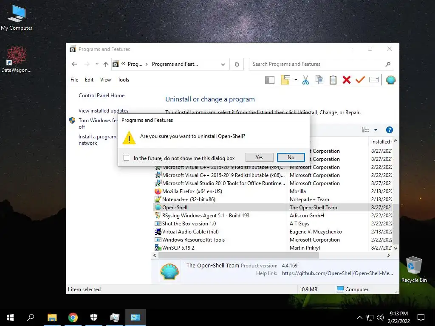
Task: Open the Recycle Bin desktop icon
Action: click(x=414, y=270)
